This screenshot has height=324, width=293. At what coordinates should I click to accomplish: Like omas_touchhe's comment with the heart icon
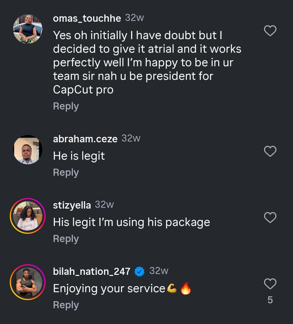(x=270, y=31)
